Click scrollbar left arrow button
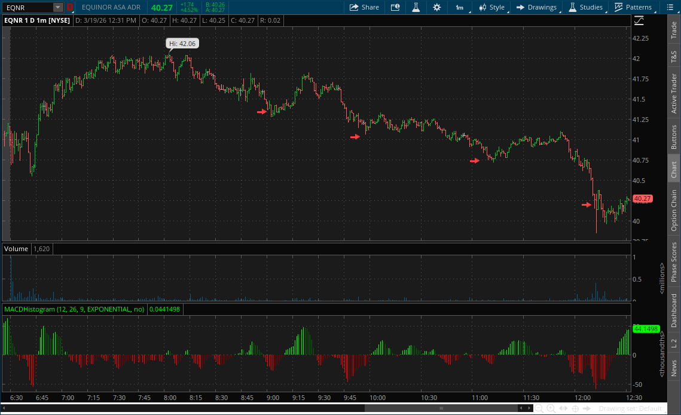 pyautogui.click(x=521, y=408)
